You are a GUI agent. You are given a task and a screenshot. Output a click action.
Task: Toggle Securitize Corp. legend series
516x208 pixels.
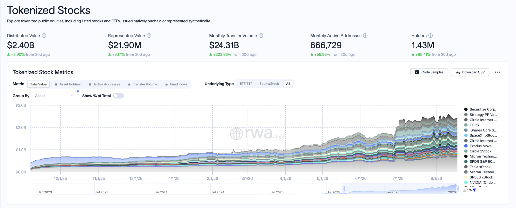tap(480, 109)
